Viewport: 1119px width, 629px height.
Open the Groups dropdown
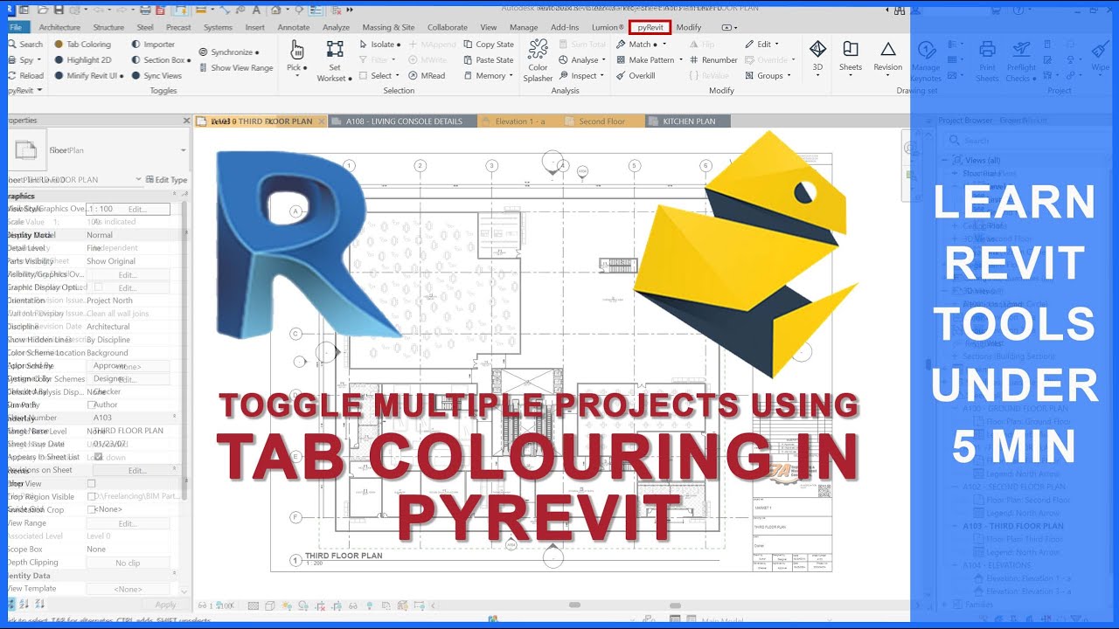[770, 76]
